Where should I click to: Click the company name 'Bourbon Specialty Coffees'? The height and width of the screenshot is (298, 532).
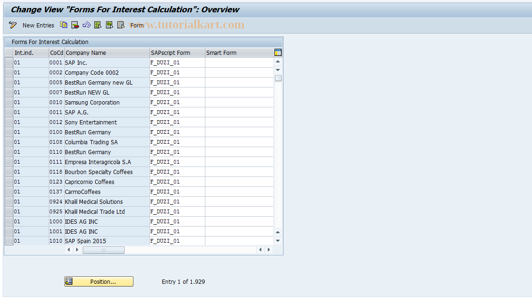[x=99, y=172]
